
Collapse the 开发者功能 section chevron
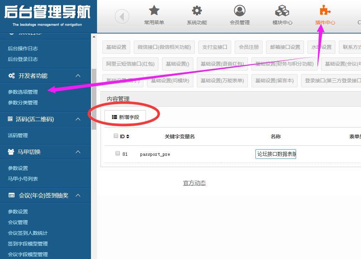(78, 76)
